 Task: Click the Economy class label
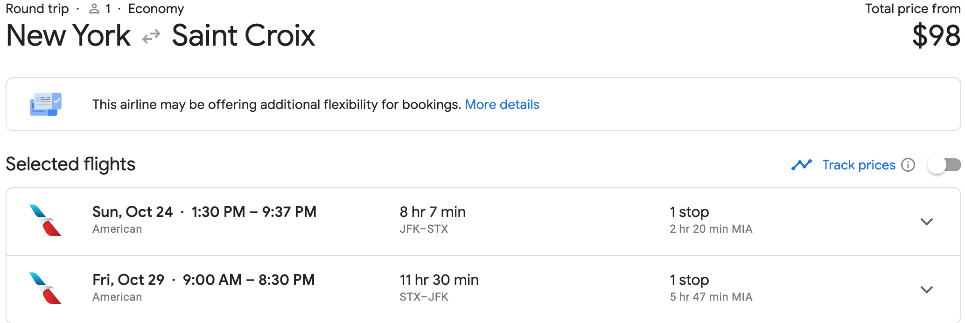point(156,8)
